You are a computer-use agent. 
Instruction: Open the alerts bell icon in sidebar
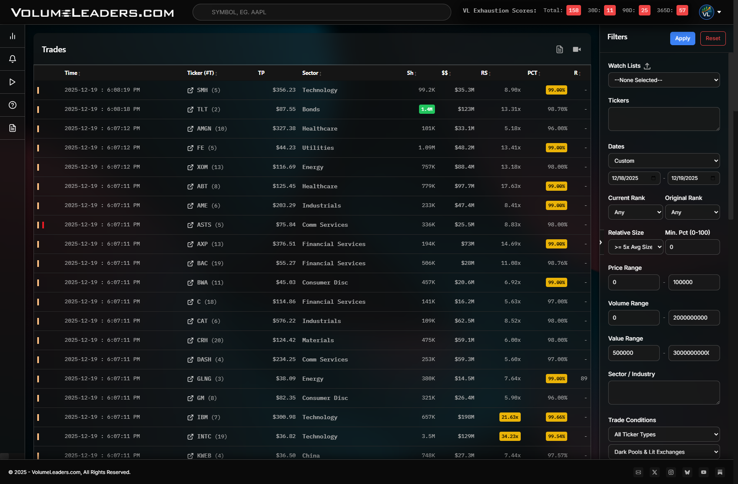(x=13, y=59)
